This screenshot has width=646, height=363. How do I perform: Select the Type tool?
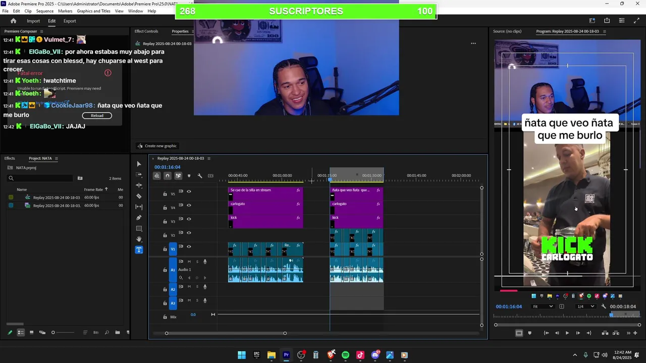point(139,250)
